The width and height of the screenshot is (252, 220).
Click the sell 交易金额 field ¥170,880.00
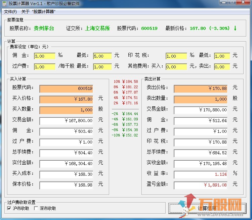(201, 110)
